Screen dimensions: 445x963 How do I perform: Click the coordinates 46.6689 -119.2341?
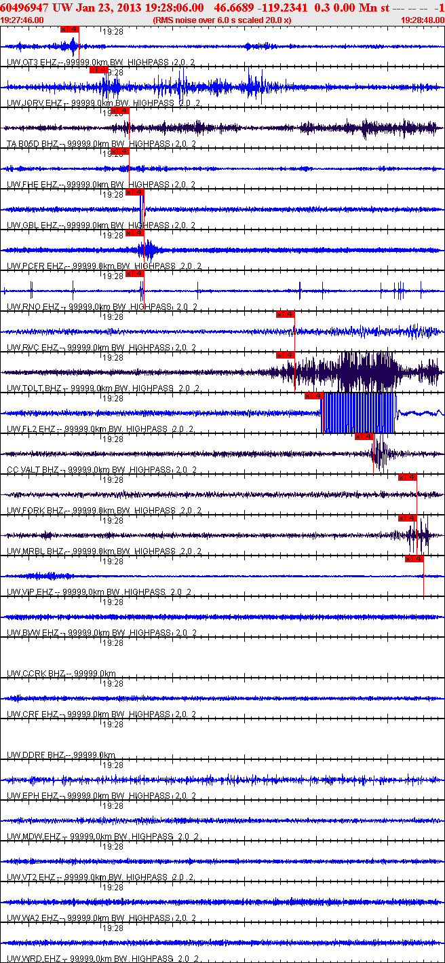coord(261,7)
